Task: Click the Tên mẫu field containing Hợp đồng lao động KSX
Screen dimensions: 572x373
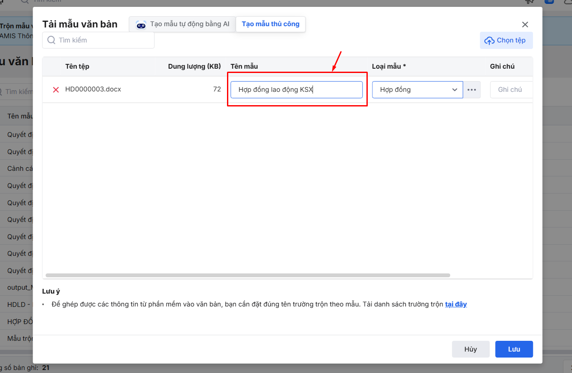Action: click(x=296, y=90)
